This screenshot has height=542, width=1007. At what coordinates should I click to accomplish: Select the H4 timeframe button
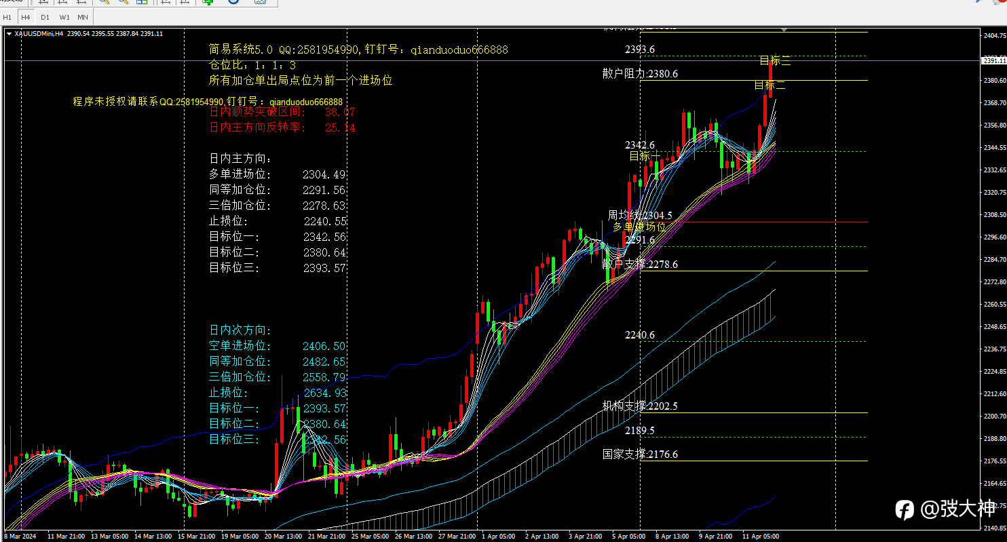point(25,16)
